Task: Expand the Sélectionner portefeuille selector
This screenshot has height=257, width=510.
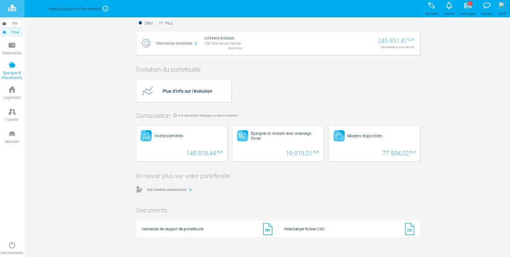Action: 176,43
